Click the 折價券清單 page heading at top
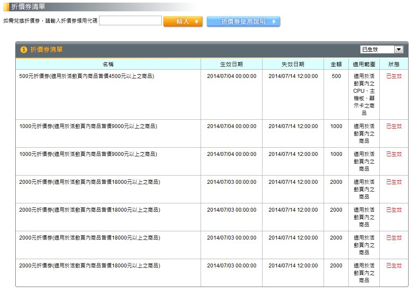The image size is (416, 294). 28,7
